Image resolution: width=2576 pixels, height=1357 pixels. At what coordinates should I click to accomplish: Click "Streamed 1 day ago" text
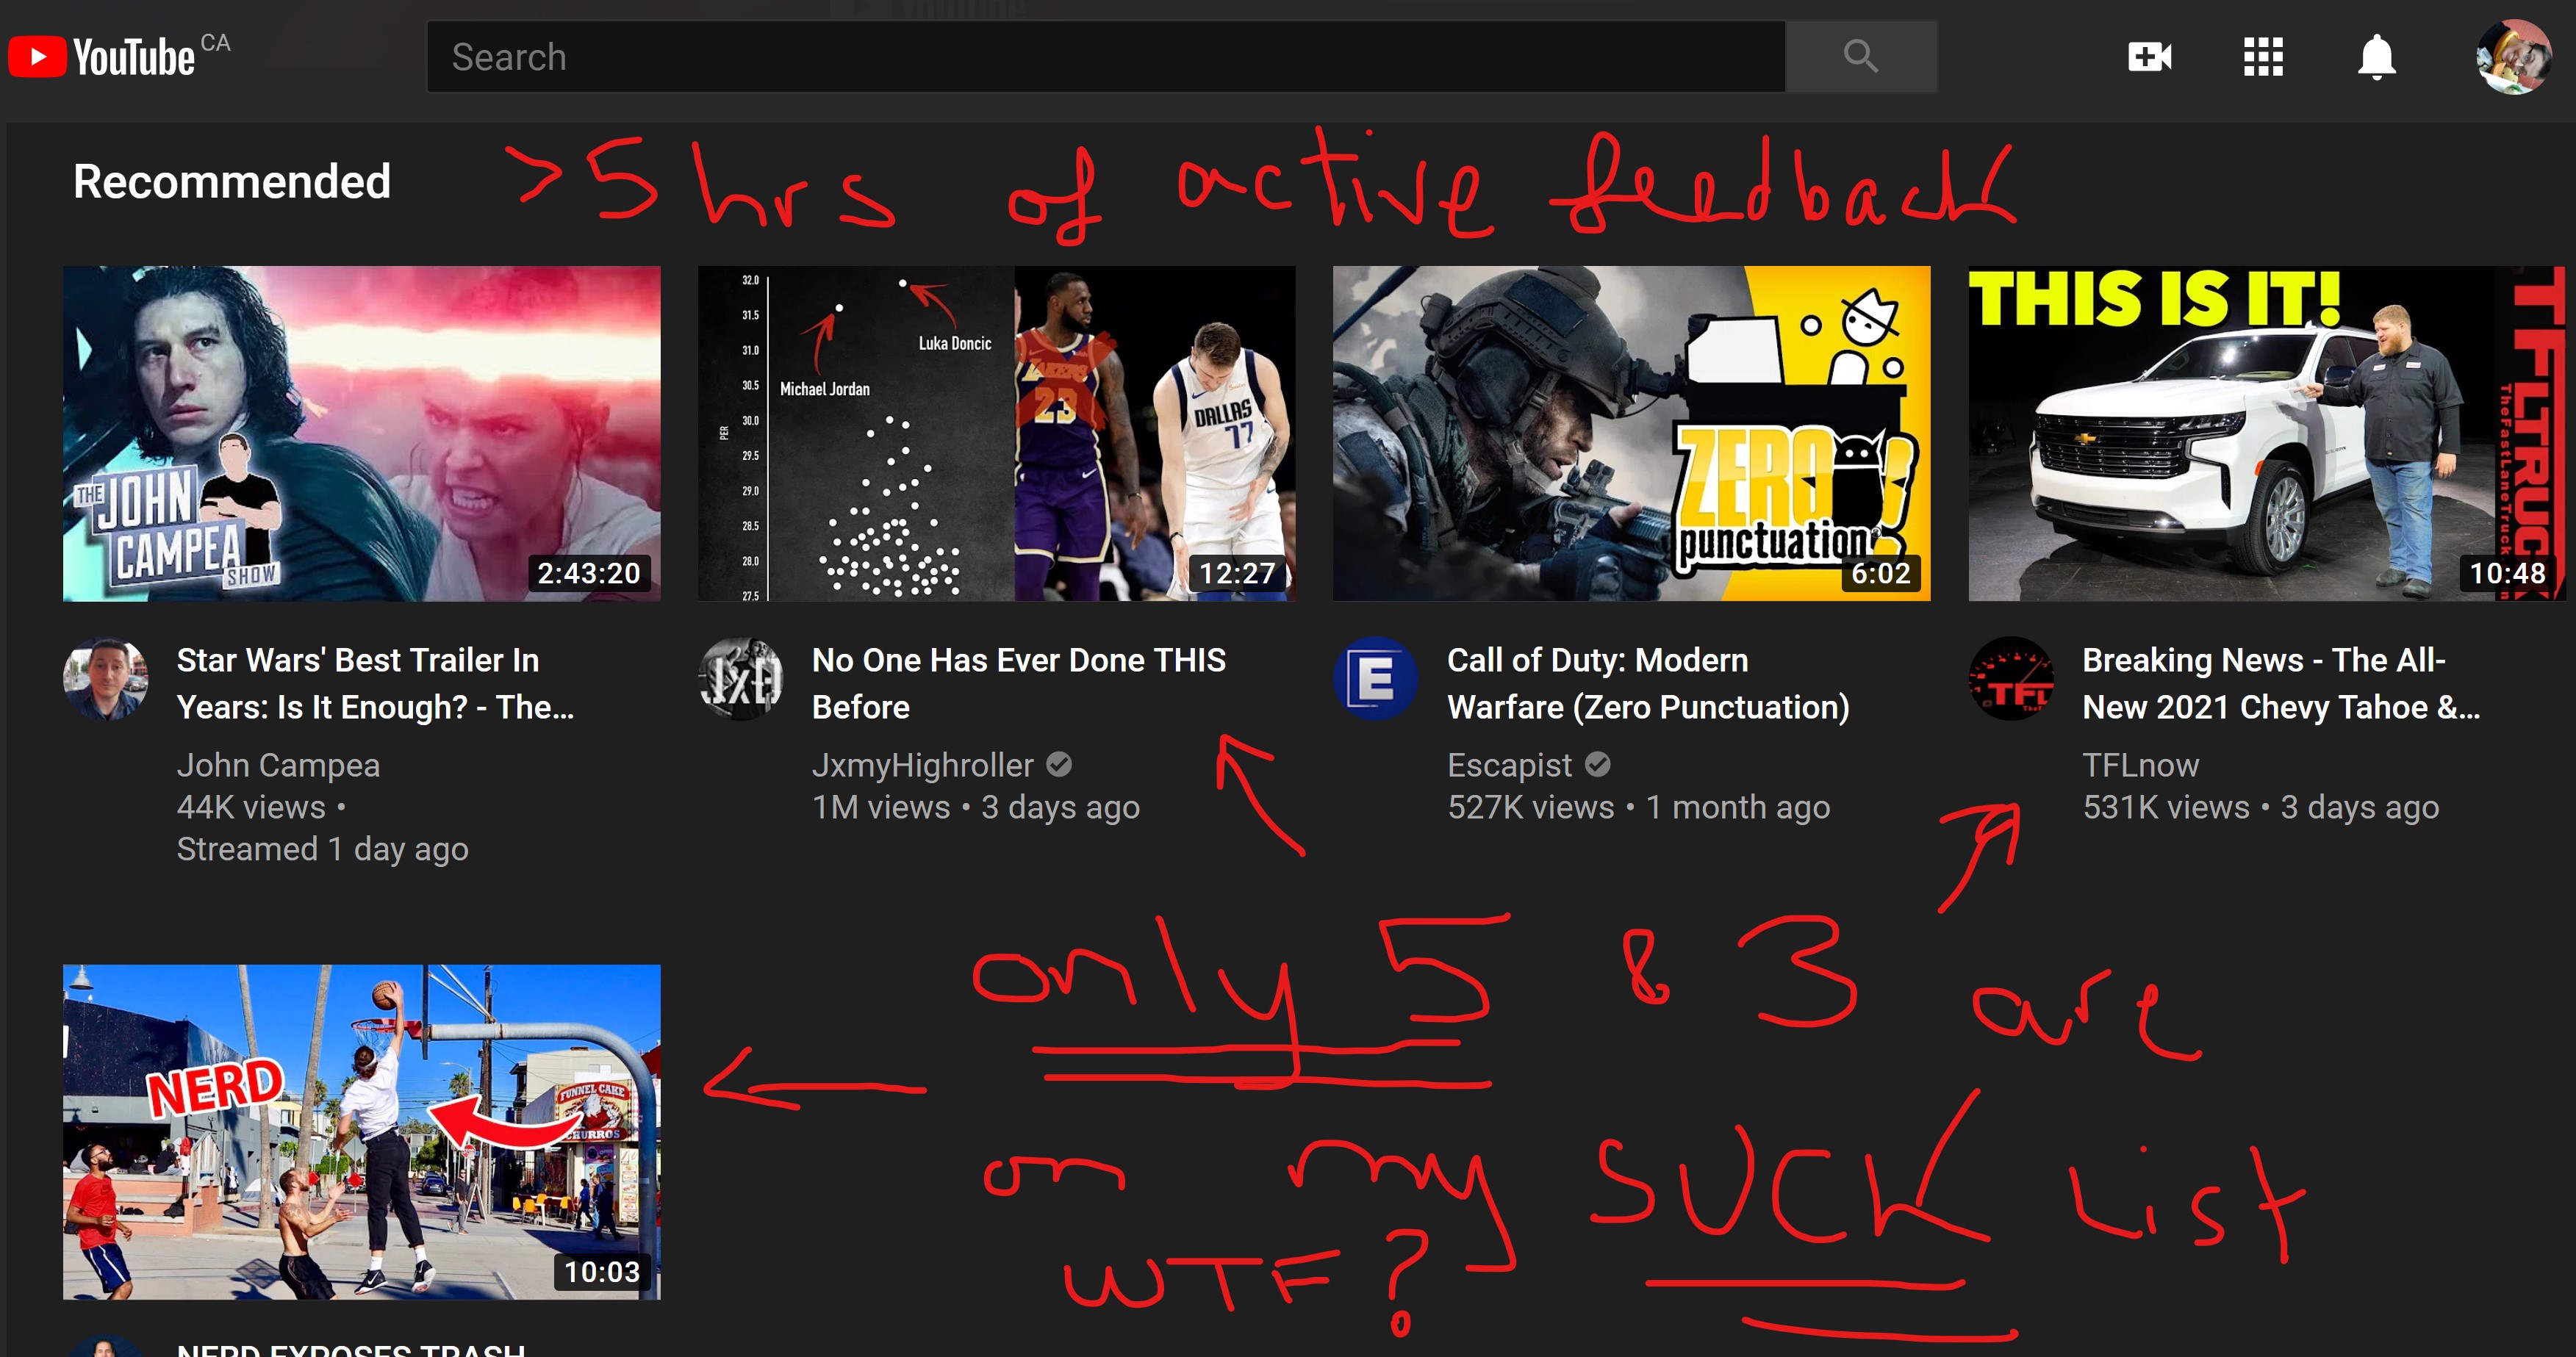click(x=322, y=849)
